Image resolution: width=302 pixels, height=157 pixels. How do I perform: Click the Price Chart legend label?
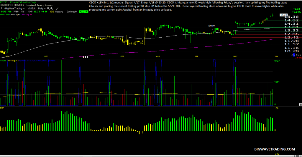[5, 15]
